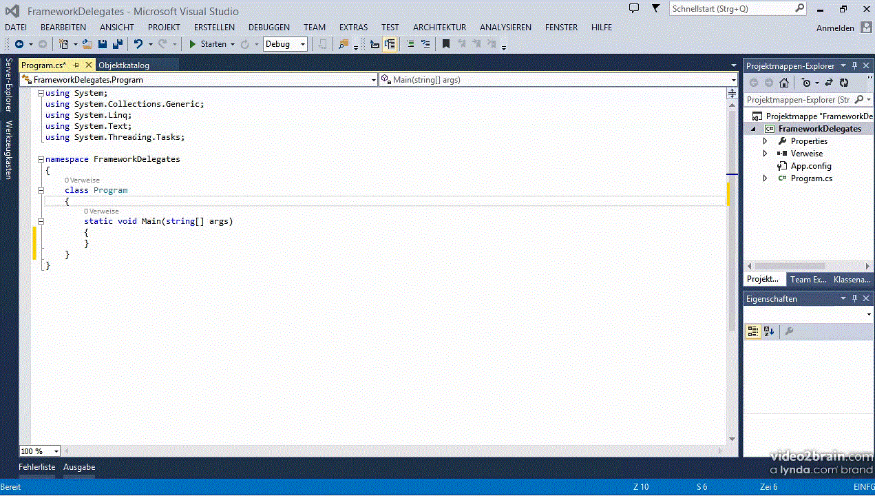Click the Save All double disk icon
Screen dimensions: 875x496
point(117,44)
